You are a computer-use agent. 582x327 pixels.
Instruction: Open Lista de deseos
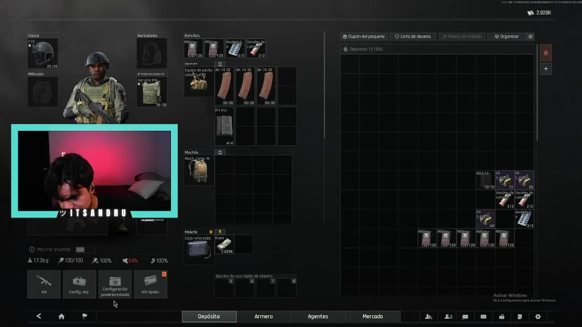[x=413, y=36]
